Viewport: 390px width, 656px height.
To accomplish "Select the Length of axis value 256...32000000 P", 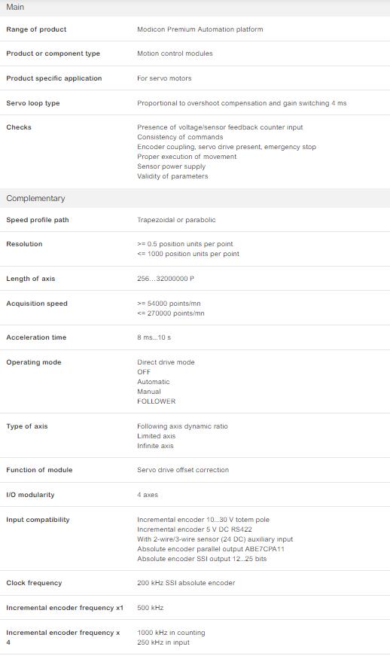I will pyautogui.click(x=166, y=279).
